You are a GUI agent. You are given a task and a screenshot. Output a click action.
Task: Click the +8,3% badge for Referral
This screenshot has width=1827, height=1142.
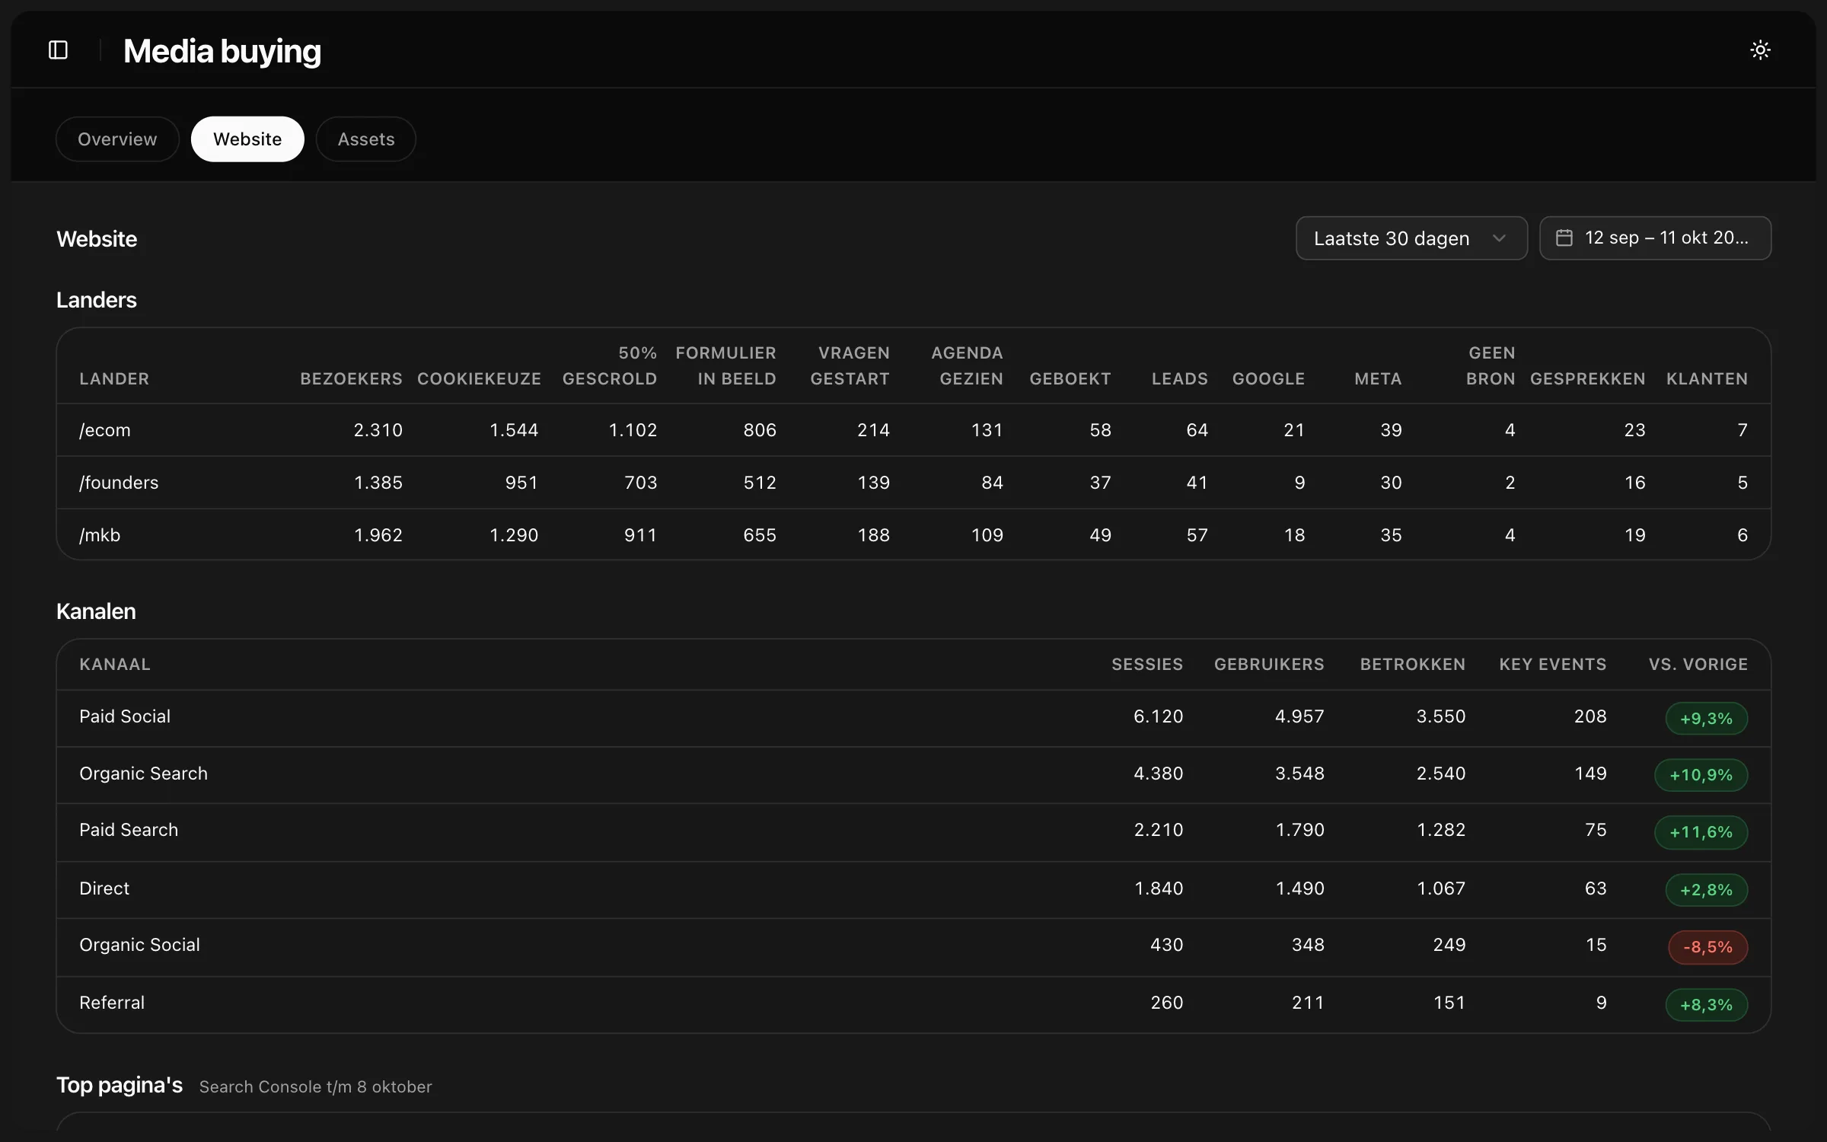coord(1706,1005)
